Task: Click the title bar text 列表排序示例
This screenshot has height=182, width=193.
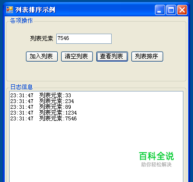Action: [35, 10]
